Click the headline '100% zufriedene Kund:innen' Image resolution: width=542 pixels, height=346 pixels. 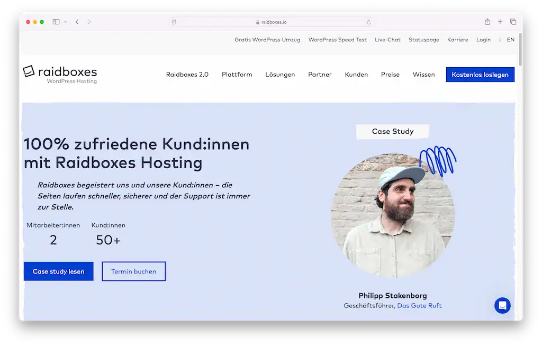pos(137,144)
